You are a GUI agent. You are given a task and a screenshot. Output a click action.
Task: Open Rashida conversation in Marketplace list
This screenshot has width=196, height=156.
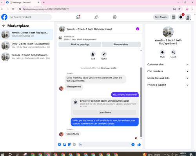tap(27, 57)
